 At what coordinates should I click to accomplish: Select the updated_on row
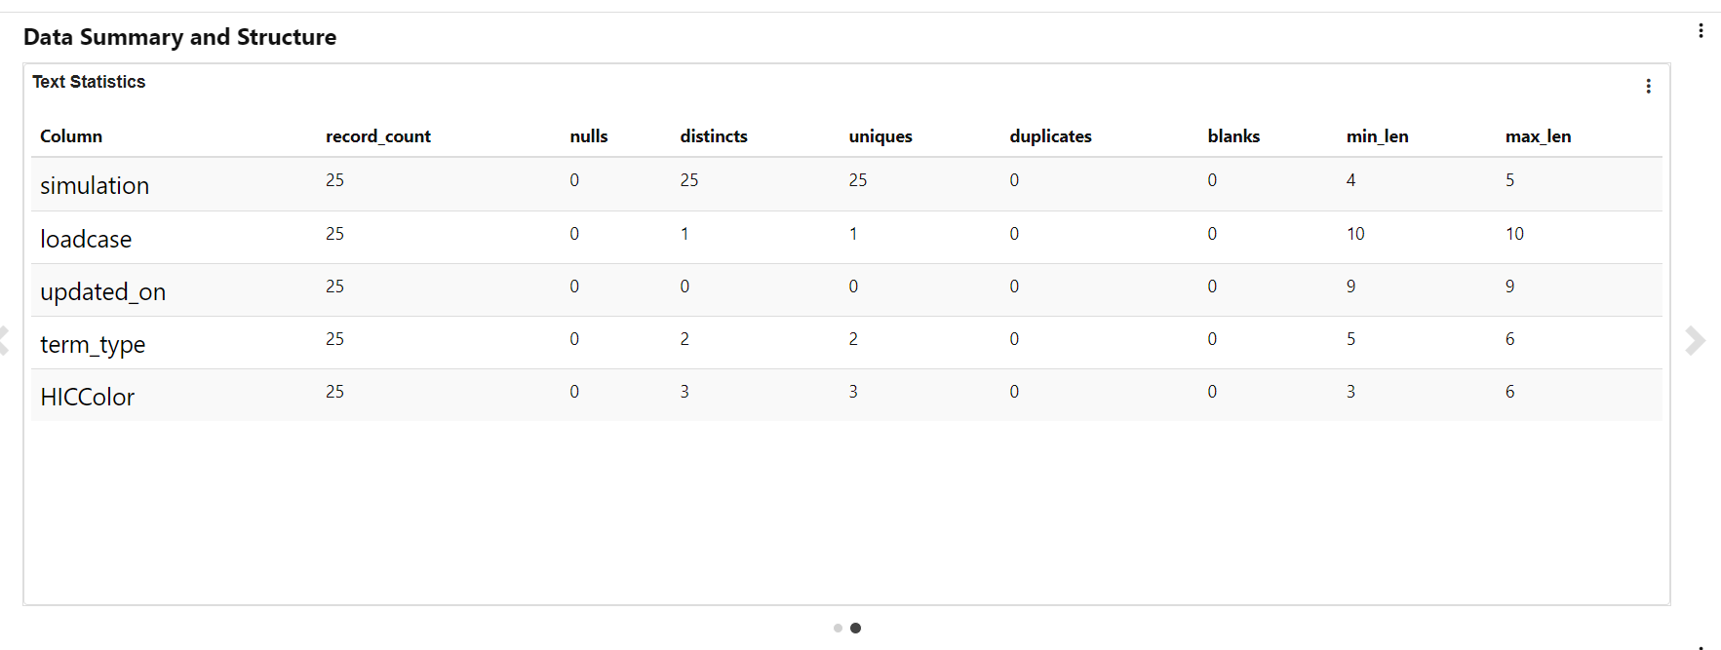click(x=846, y=289)
